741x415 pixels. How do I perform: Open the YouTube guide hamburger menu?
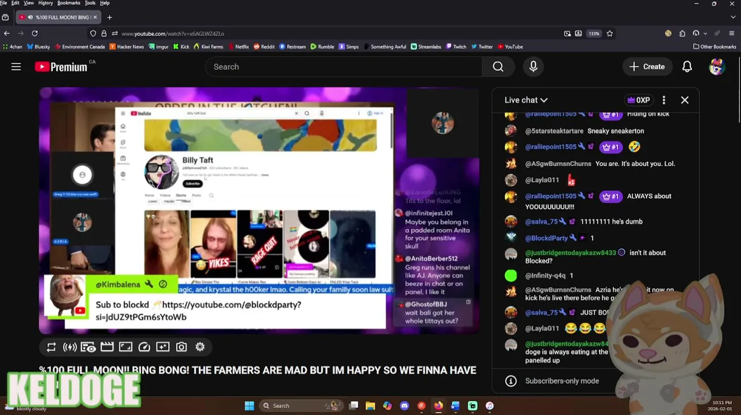click(16, 67)
